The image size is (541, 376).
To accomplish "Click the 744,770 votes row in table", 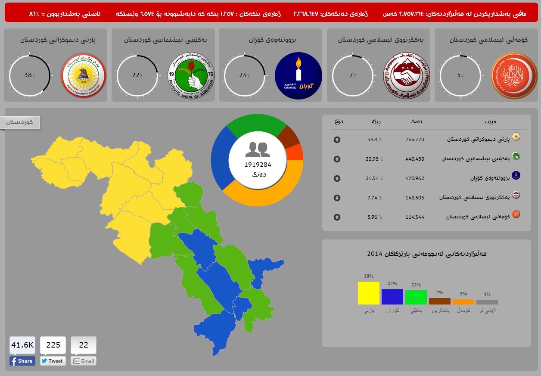I will pos(415,140).
